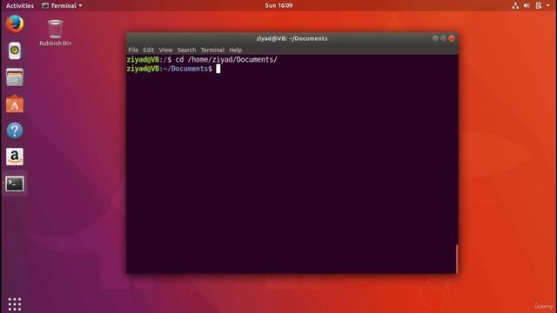Open the clock showing Sun 16:09
Image resolution: width=557 pixels, height=313 pixels.
(x=278, y=5)
